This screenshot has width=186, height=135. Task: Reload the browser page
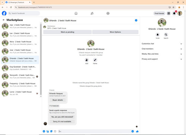pyautogui.click(x=11, y=7)
